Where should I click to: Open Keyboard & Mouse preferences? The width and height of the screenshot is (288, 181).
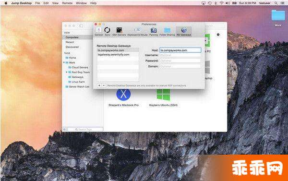[137, 31]
